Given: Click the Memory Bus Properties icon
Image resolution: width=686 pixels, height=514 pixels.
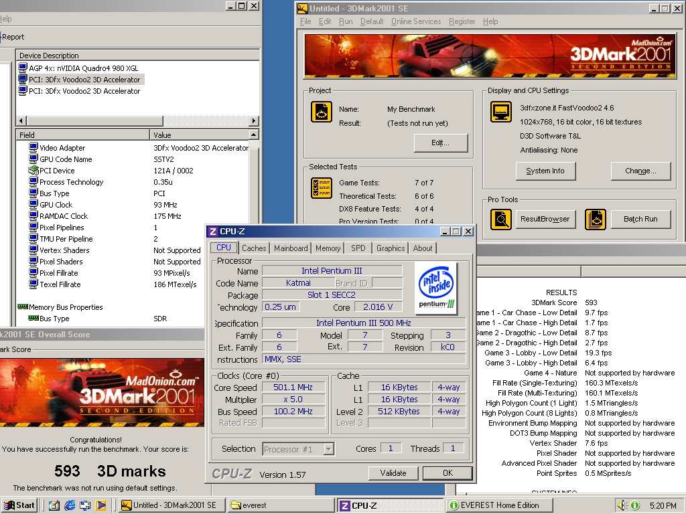Looking at the screenshot, I should [23, 307].
